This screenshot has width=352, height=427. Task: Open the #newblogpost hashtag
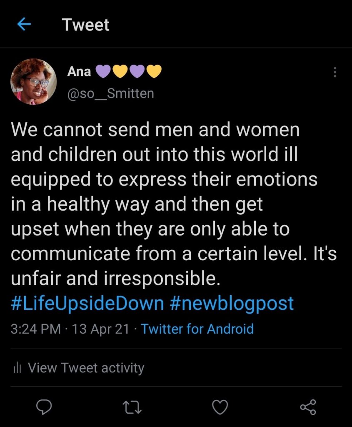pyautogui.click(x=232, y=303)
